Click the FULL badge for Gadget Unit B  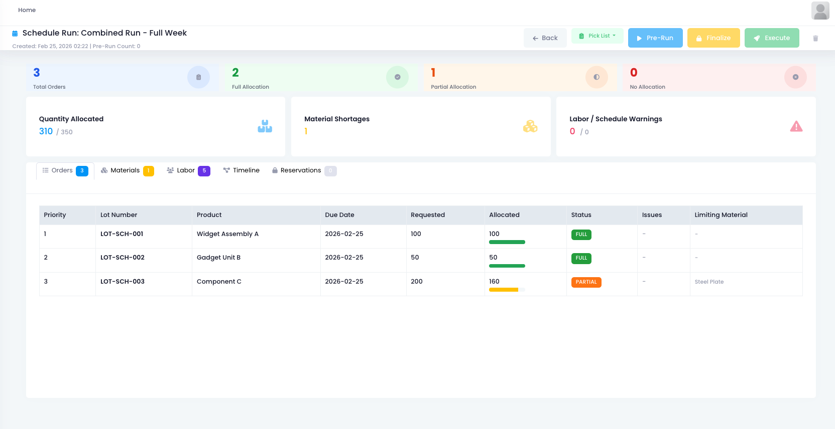tap(581, 259)
